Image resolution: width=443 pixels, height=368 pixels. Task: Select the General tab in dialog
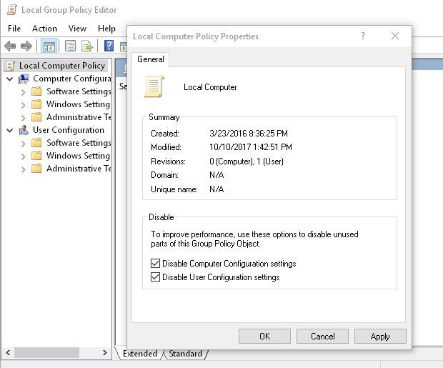click(151, 59)
